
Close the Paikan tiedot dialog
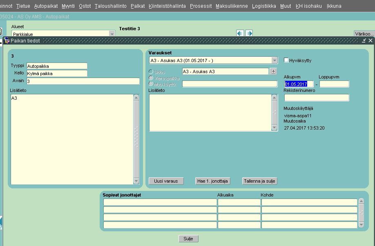(371, 41)
